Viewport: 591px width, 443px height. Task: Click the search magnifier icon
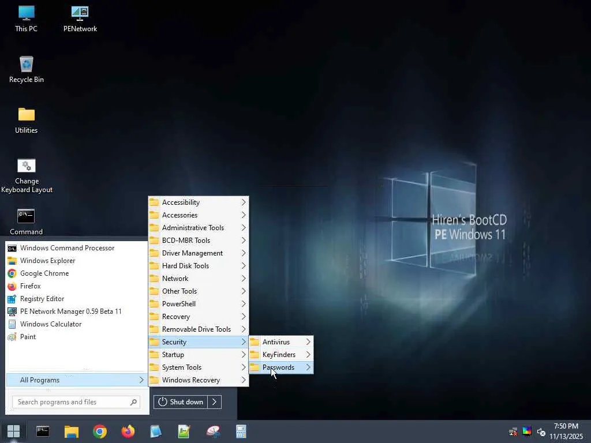[x=133, y=402]
